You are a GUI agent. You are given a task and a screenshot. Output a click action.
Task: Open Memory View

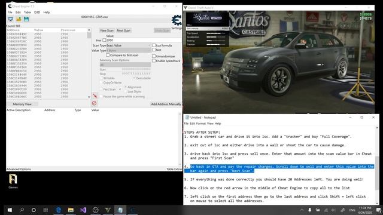click(x=22, y=104)
